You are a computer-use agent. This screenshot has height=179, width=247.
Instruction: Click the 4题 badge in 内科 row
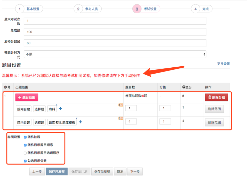(x=121, y=105)
